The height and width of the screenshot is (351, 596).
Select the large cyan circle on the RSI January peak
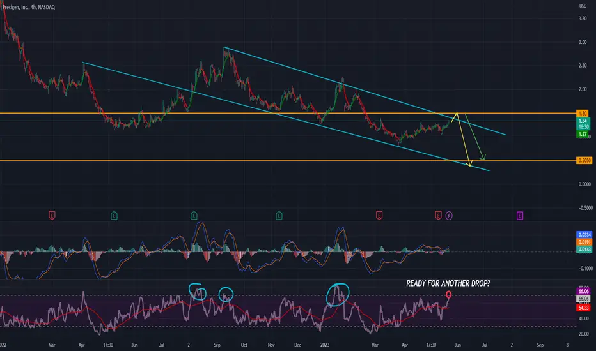tap(338, 294)
